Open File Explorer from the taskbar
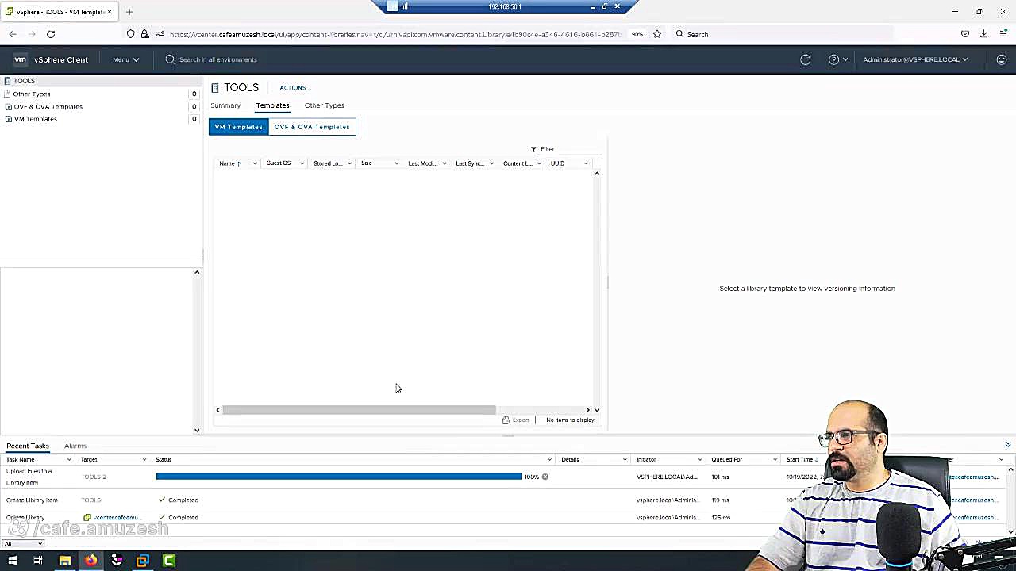Image resolution: width=1016 pixels, height=571 pixels. (65, 561)
